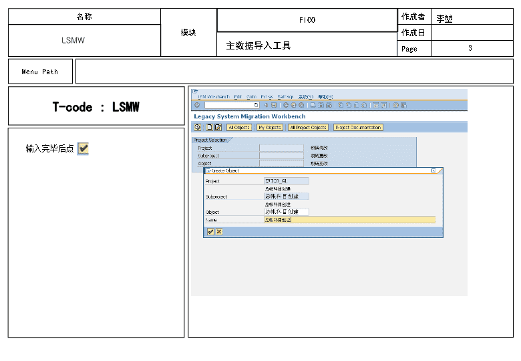Go to Last Page icon in toolbar
Screen dimensions: 521x361
point(364,105)
